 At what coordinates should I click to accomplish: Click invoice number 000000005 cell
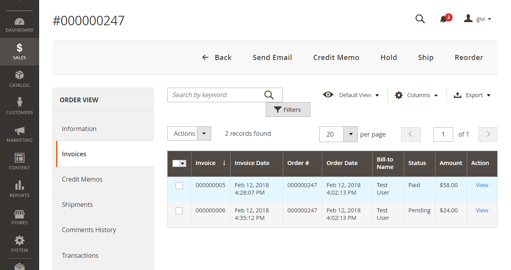210,189
